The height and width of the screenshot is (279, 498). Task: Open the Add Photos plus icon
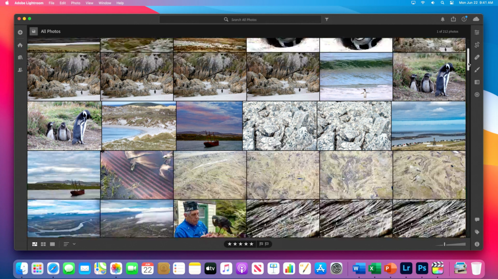tap(20, 32)
